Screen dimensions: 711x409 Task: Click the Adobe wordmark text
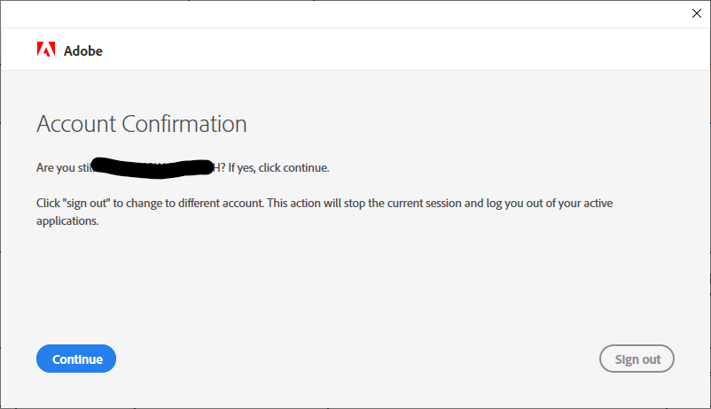coord(83,50)
